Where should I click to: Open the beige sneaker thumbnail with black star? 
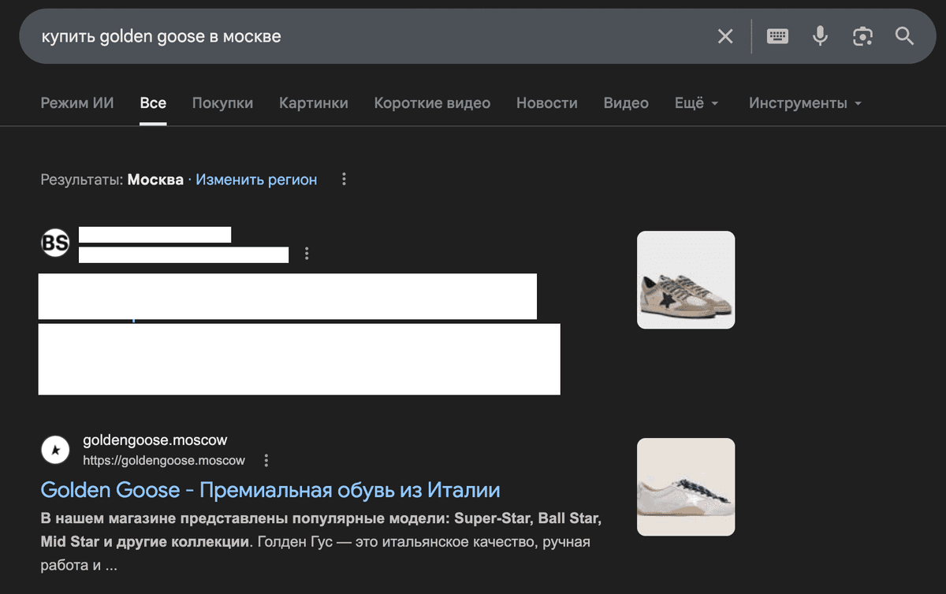[x=686, y=280]
